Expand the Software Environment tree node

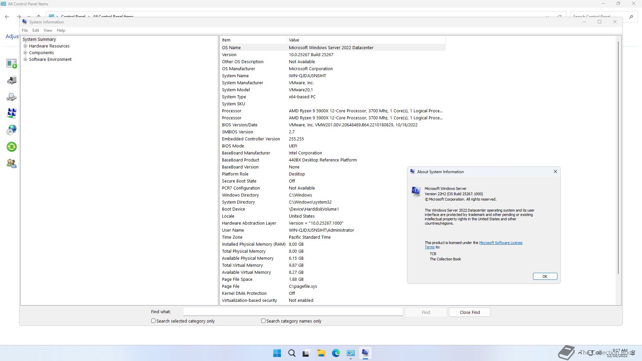click(25, 59)
